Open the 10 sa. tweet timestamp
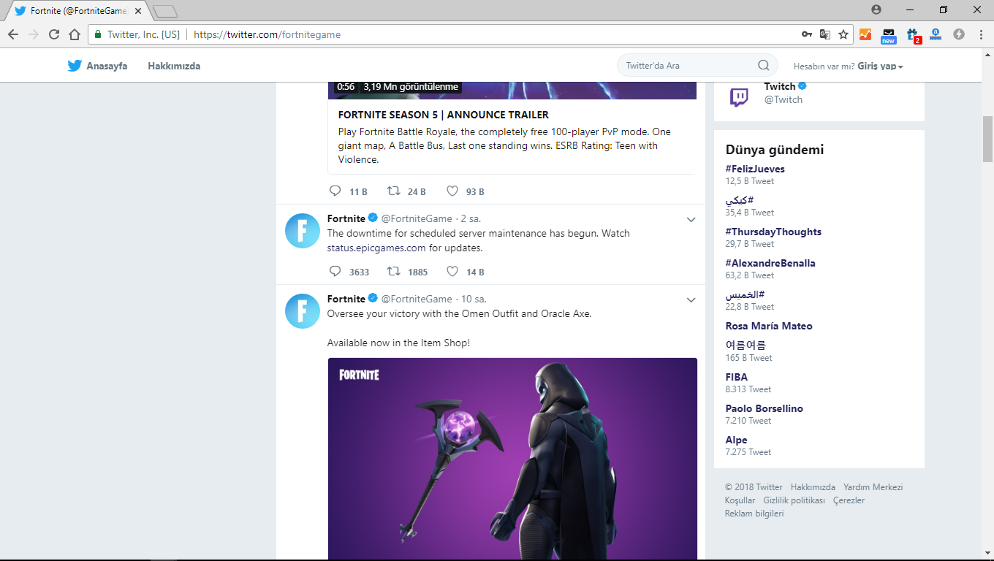994x561 pixels. click(474, 299)
